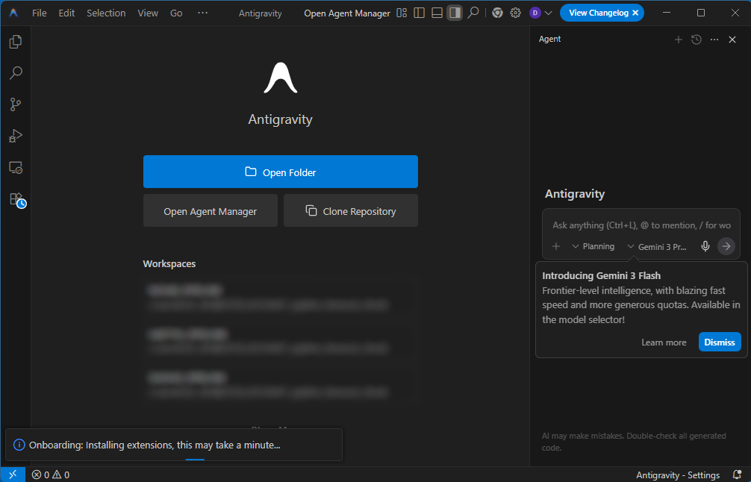The image size is (751, 482).
Task: Click Open Agent Manager welcome button
Action: [211, 210]
